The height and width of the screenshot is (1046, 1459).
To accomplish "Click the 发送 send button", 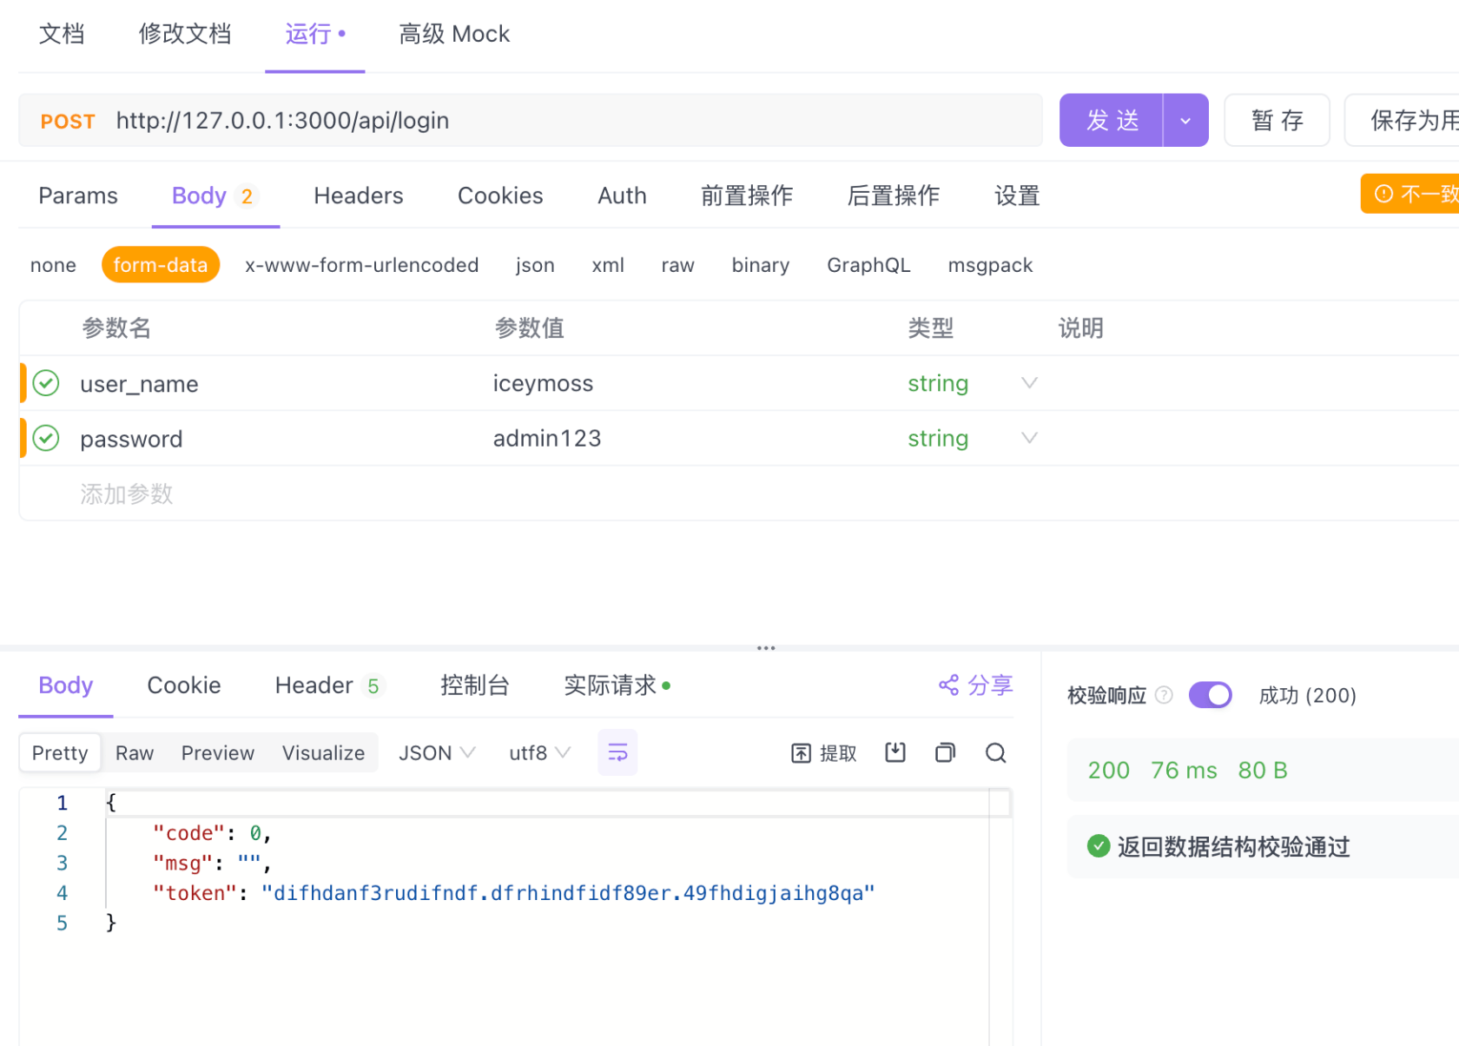I will pos(1112,120).
